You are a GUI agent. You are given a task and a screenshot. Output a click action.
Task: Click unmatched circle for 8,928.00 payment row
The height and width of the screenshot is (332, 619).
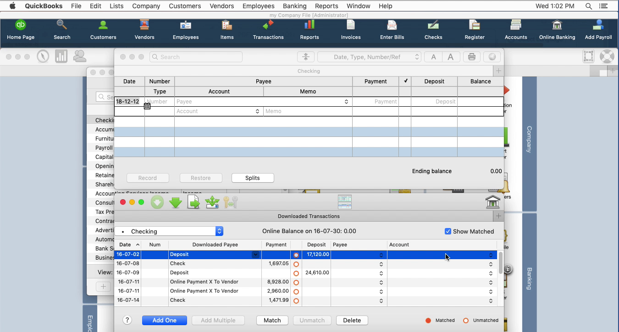pyautogui.click(x=296, y=283)
